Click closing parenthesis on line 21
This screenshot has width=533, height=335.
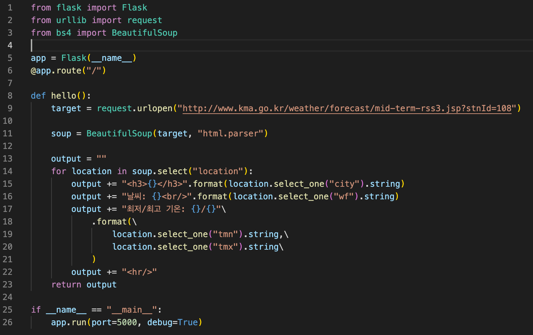[x=94, y=259]
